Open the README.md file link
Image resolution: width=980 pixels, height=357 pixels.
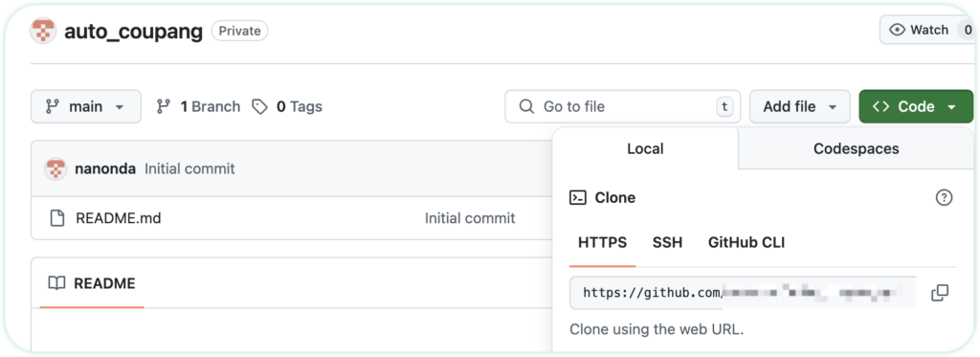click(118, 218)
